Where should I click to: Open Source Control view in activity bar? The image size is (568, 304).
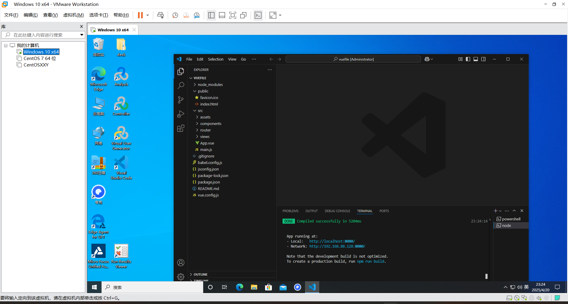click(x=181, y=100)
